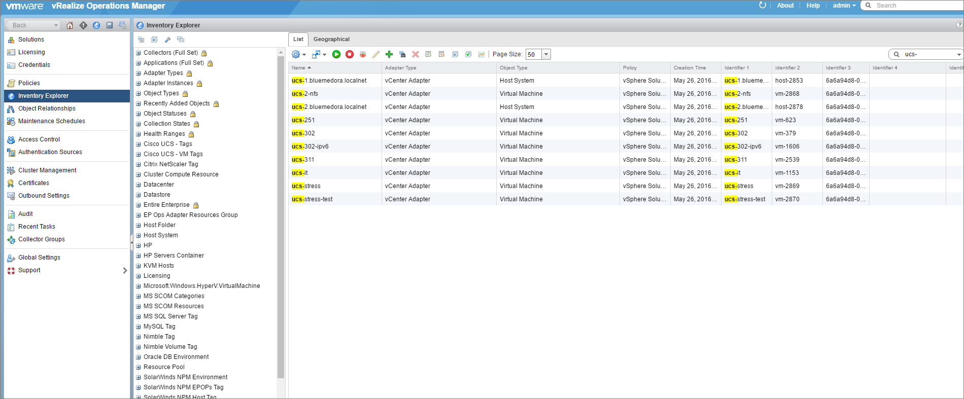This screenshot has height=399, width=964.
Task: Open Credentials in the sidebar
Action: [x=34, y=65]
